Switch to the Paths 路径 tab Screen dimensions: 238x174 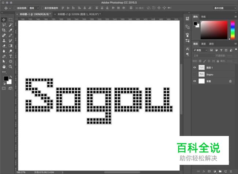click(x=211, y=44)
